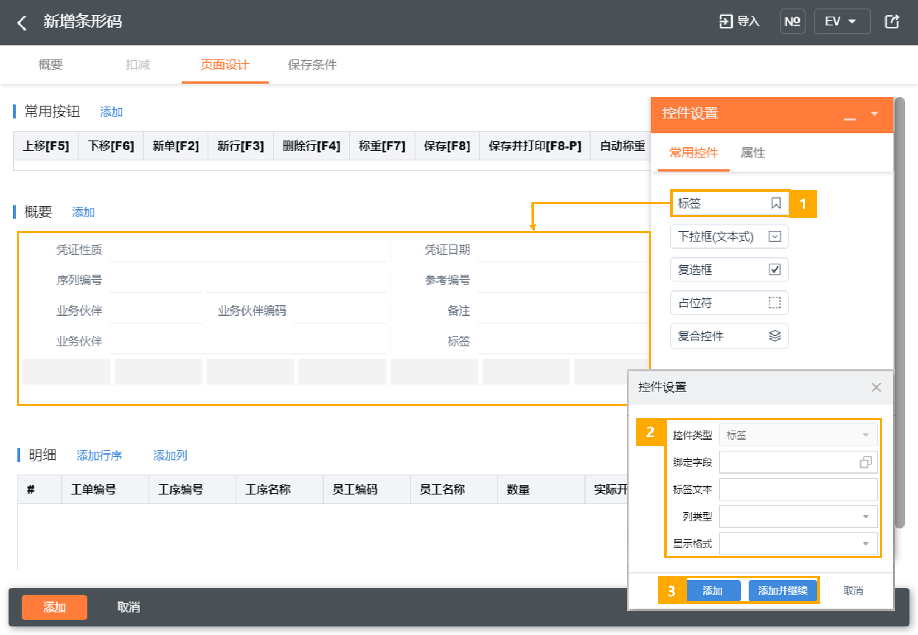
Task: Click the 保存[F8] button
Action: [x=447, y=146]
